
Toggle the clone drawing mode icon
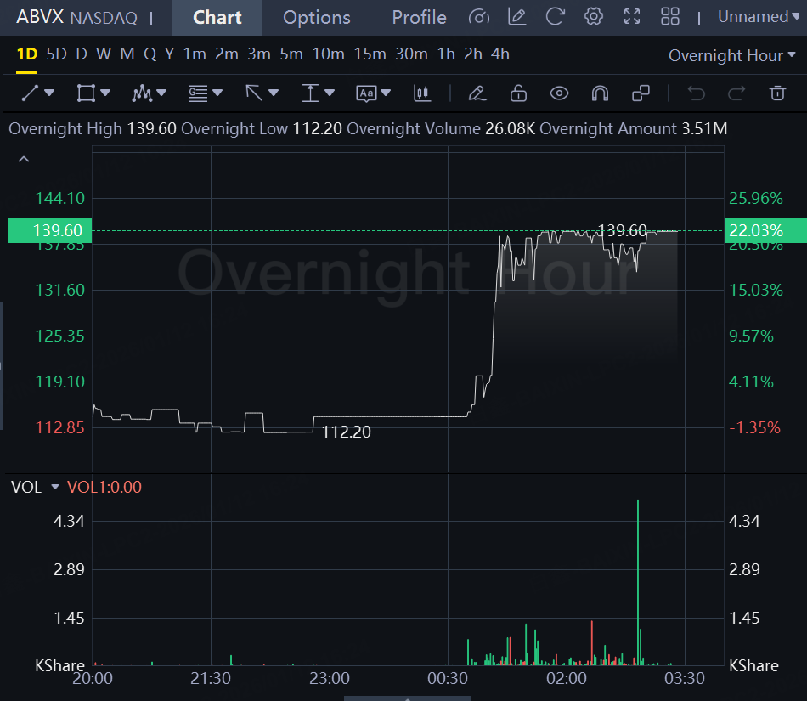click(641, 93)
